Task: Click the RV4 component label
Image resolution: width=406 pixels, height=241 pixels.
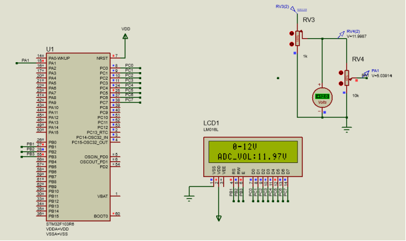Action: 358,59
